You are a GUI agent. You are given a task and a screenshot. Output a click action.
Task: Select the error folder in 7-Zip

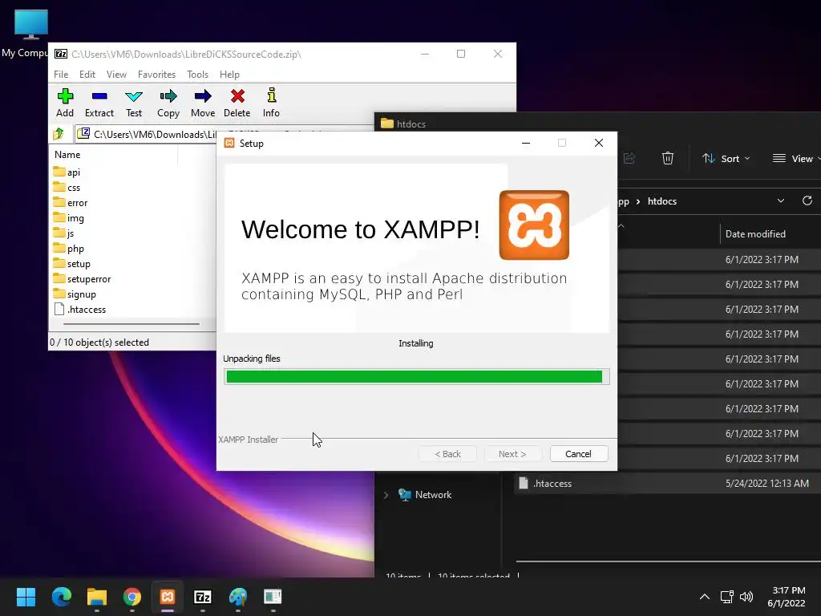coord(71,203)
